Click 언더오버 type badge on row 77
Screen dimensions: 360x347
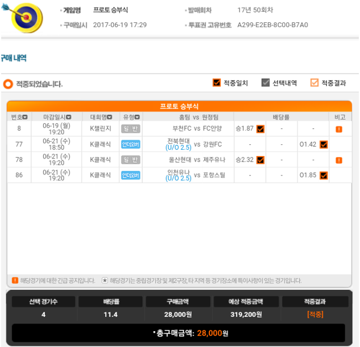130,144
